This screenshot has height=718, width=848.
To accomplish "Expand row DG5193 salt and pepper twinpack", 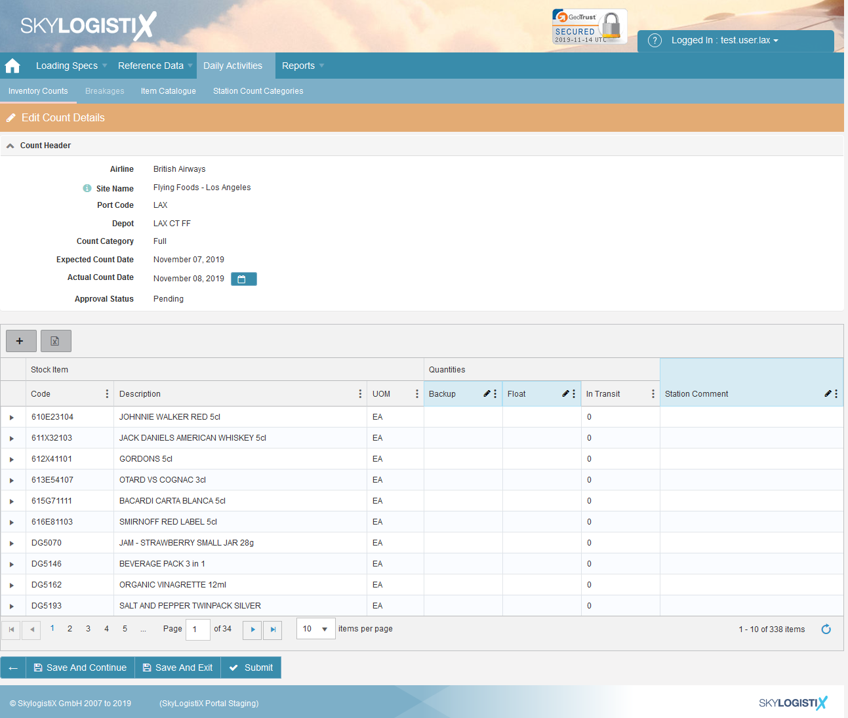I will tap(12, 607).
